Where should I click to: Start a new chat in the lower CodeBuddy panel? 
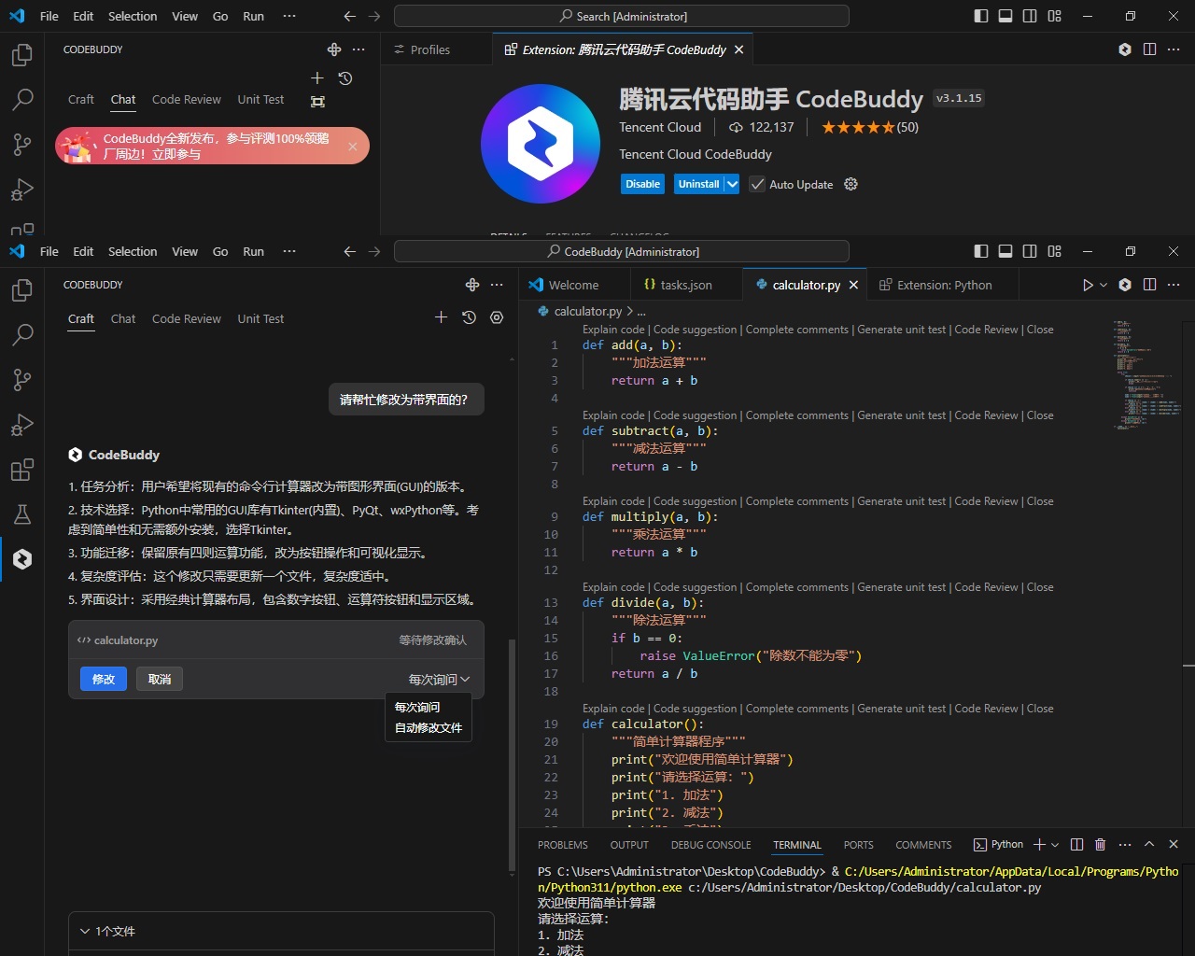coord(441,317)
